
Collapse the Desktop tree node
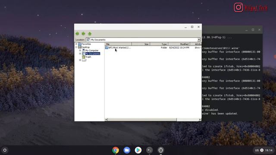76,47
